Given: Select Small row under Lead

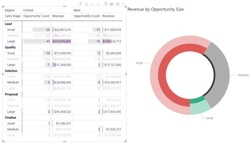Looking at the screenshot, I should (x=11, y=30).
